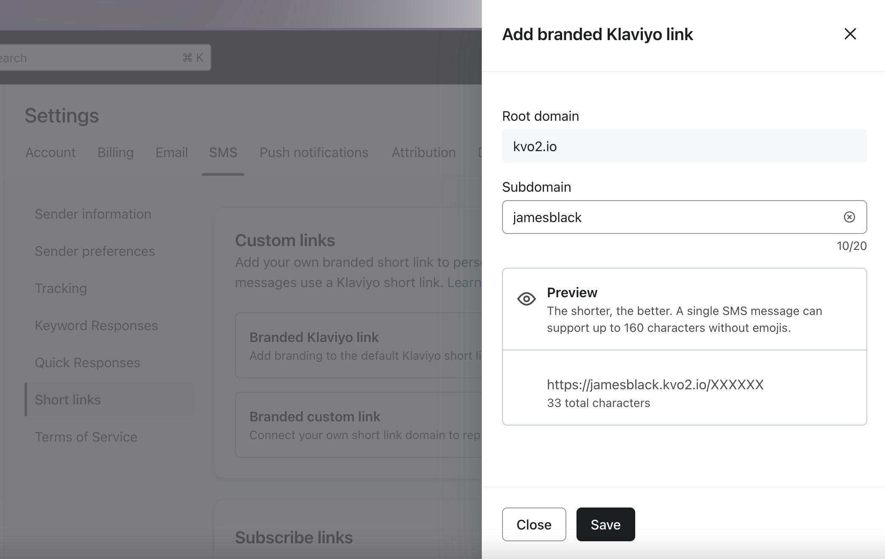Click the eye preview icon

tap(527, 298)
